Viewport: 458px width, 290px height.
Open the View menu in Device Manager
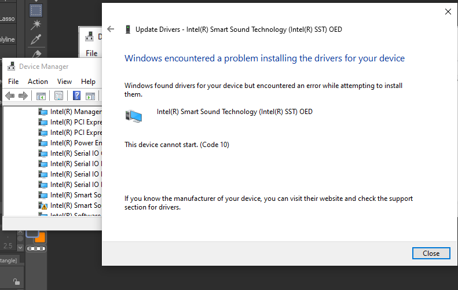tap(64, 82)
